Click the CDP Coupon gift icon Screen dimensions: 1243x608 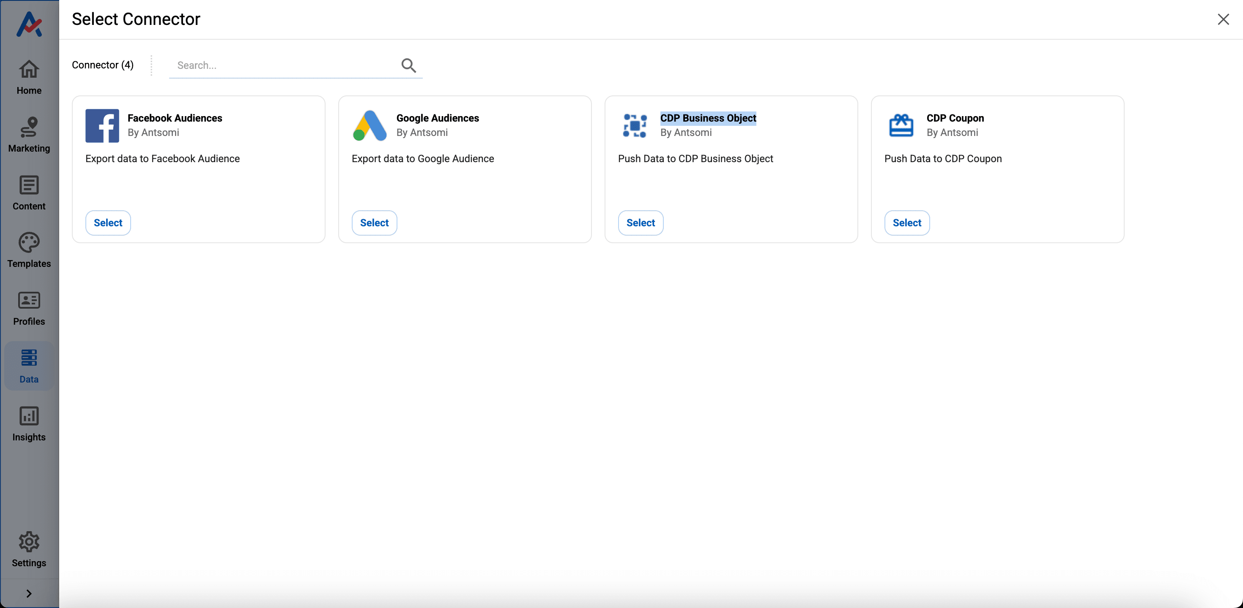[x=901, y=126]
